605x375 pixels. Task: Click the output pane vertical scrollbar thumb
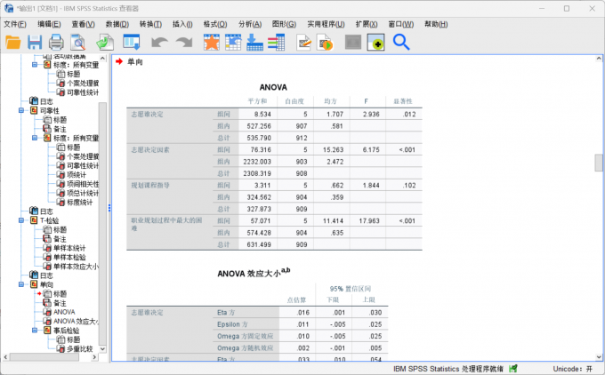599,163
